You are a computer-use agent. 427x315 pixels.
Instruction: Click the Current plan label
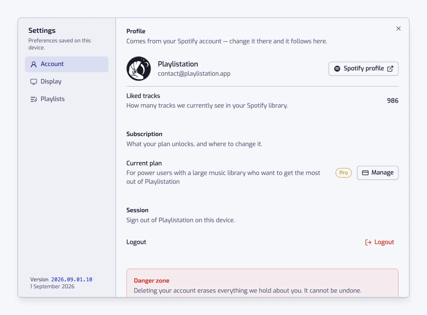click(x=144, y=163)
